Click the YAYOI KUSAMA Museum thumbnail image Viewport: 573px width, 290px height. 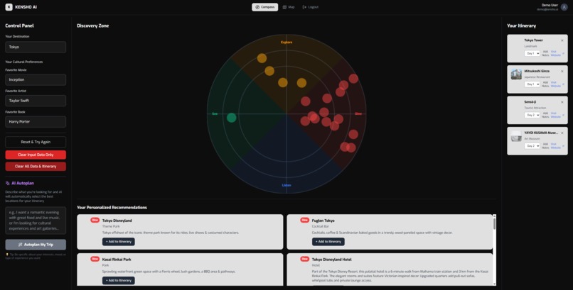pyautogui.click(x=516, y=136)
